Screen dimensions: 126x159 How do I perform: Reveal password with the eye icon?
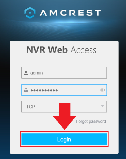coord(102,90)
